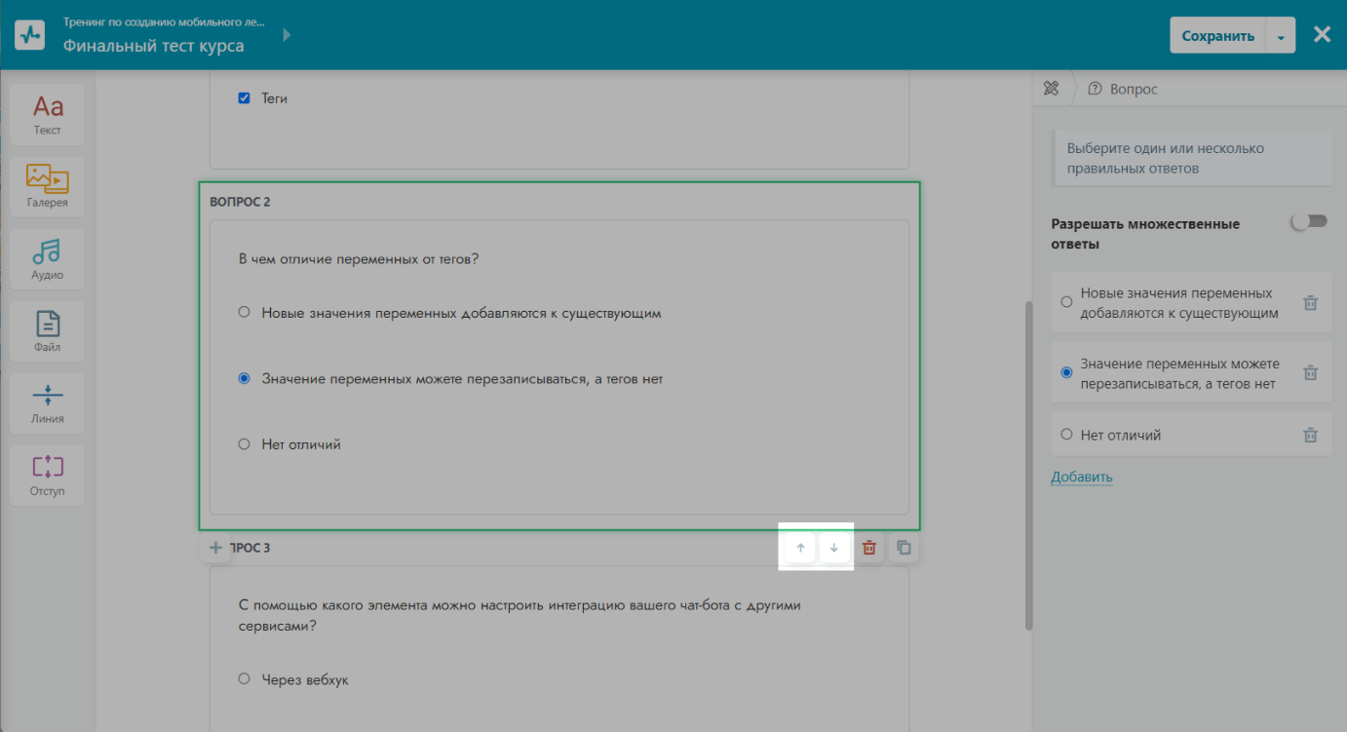
Task: Click Question 3 text 'С помощью какого элемента…'
Action: point(520,615)
